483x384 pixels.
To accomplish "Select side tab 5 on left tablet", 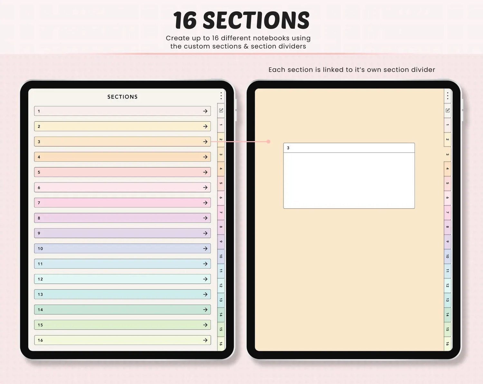I will point(221,183).
